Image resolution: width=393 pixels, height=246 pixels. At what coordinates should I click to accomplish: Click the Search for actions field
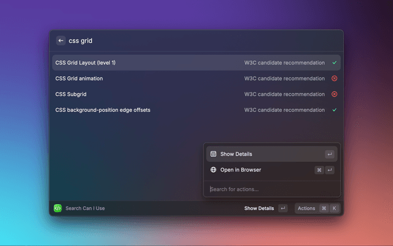[x=270, y=189]
